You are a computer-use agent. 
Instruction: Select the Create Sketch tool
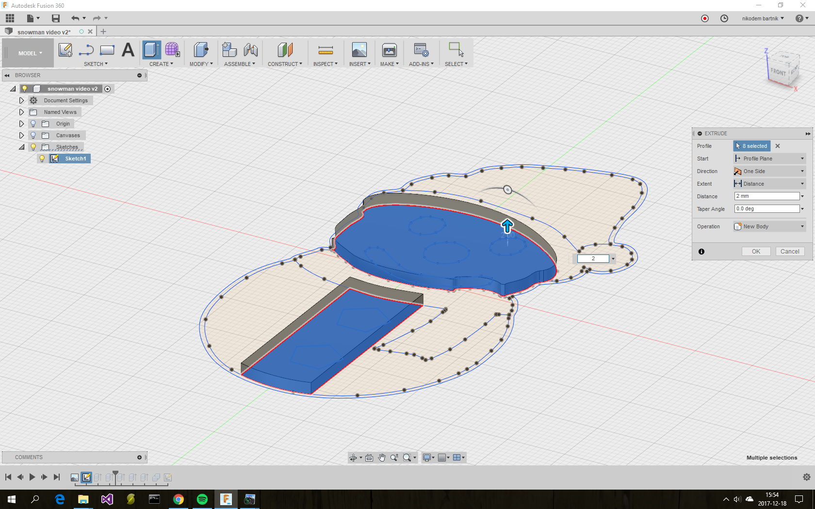pos(65,50)
